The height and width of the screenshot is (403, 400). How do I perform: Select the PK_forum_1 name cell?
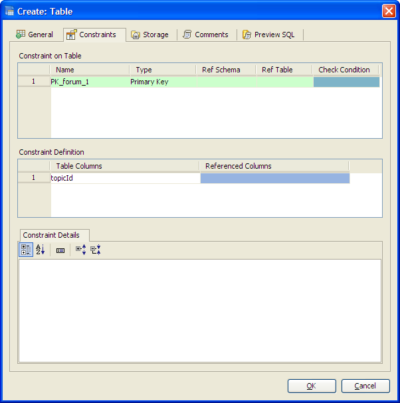click(x=90, y=82)
